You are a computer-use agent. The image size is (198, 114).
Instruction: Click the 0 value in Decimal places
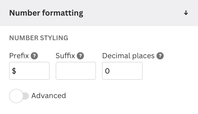107,71
